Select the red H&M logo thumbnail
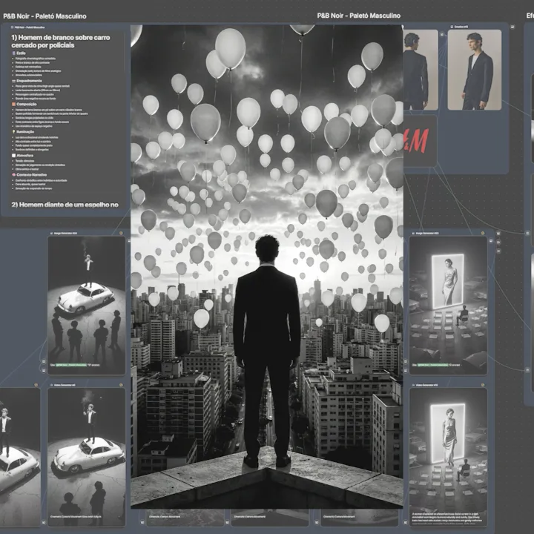 420,141
